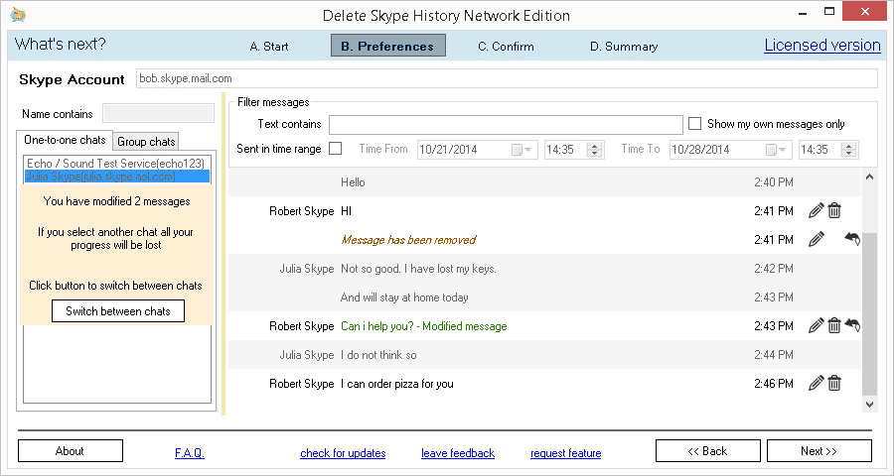Click the Text contains filter field
894x476 pixels.
coord(506,124)
